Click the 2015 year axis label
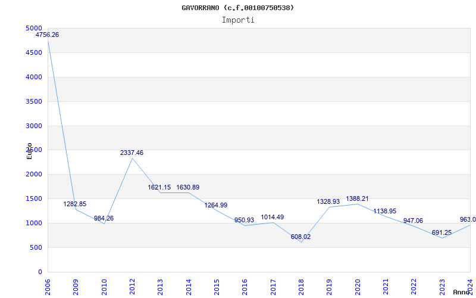This screenshot has height=298, width=476. (217, 287)
